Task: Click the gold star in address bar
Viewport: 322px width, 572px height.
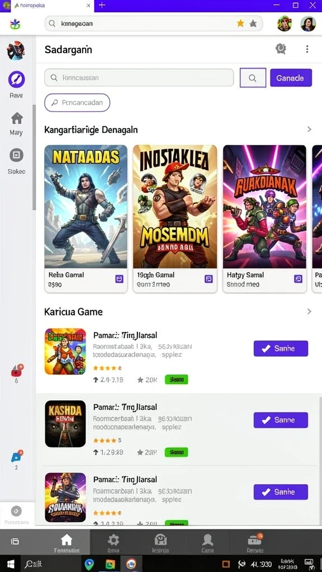Action: [240, 23]
